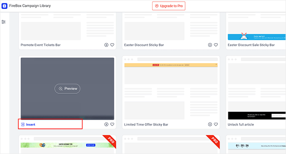This screenshot has height=154, width=286.
Task: Show info for Easter Discount Sticky Bar
Action: coord(210,45)
